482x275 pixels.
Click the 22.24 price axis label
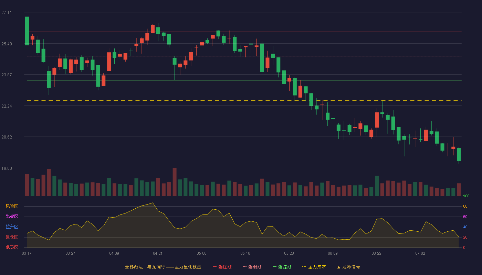(6, 106)
